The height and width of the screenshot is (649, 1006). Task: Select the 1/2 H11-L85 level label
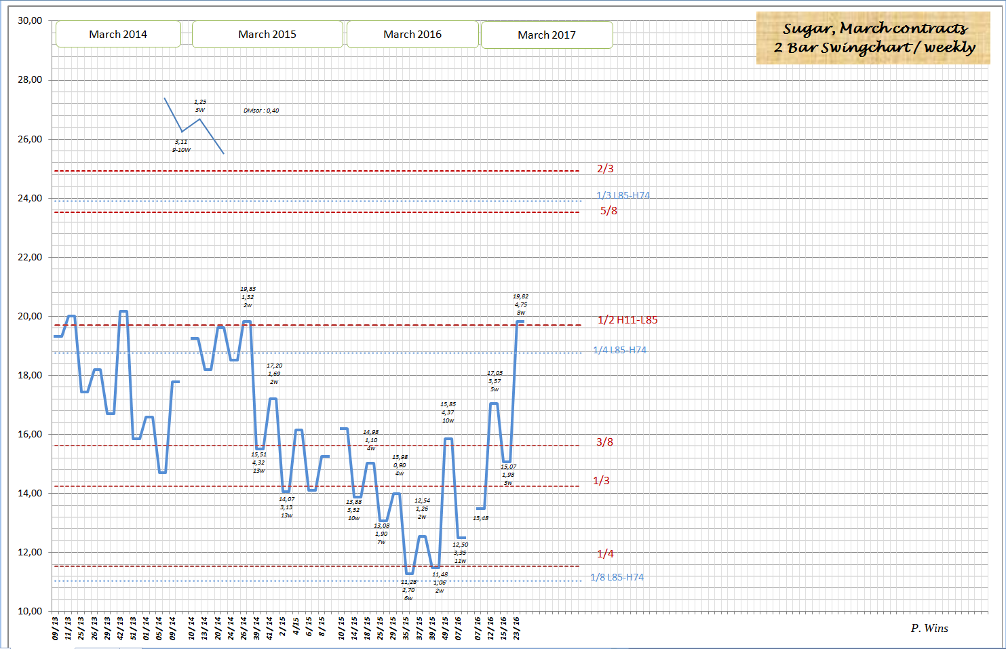point(627,320)
